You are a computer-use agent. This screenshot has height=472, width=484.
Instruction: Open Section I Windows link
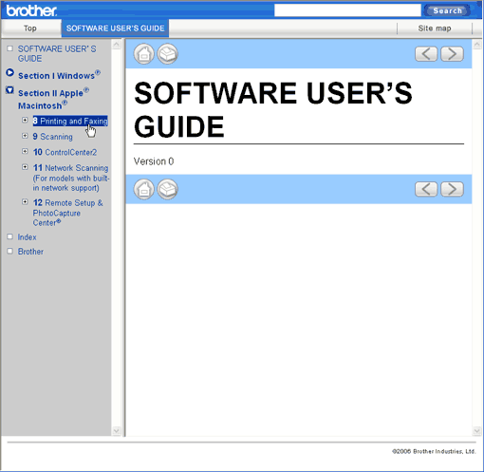59,75
